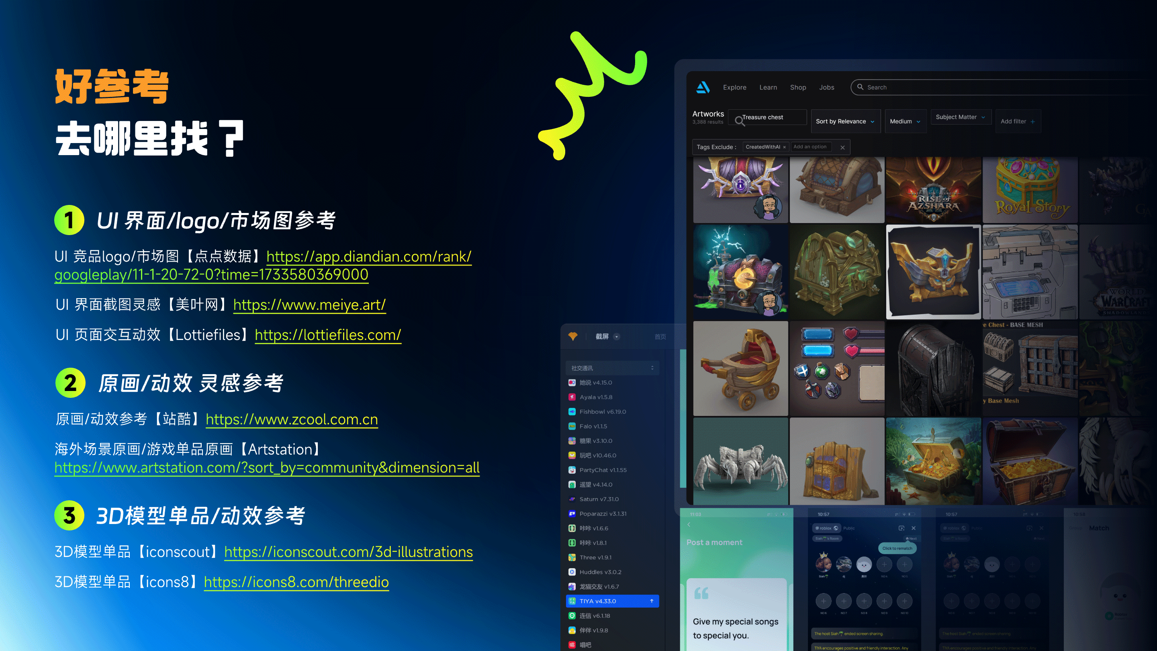Viewport: 1157px width, 651px height.
Task: Select the 连信 v6.1.18 app icon
Action: pos(572,616)
